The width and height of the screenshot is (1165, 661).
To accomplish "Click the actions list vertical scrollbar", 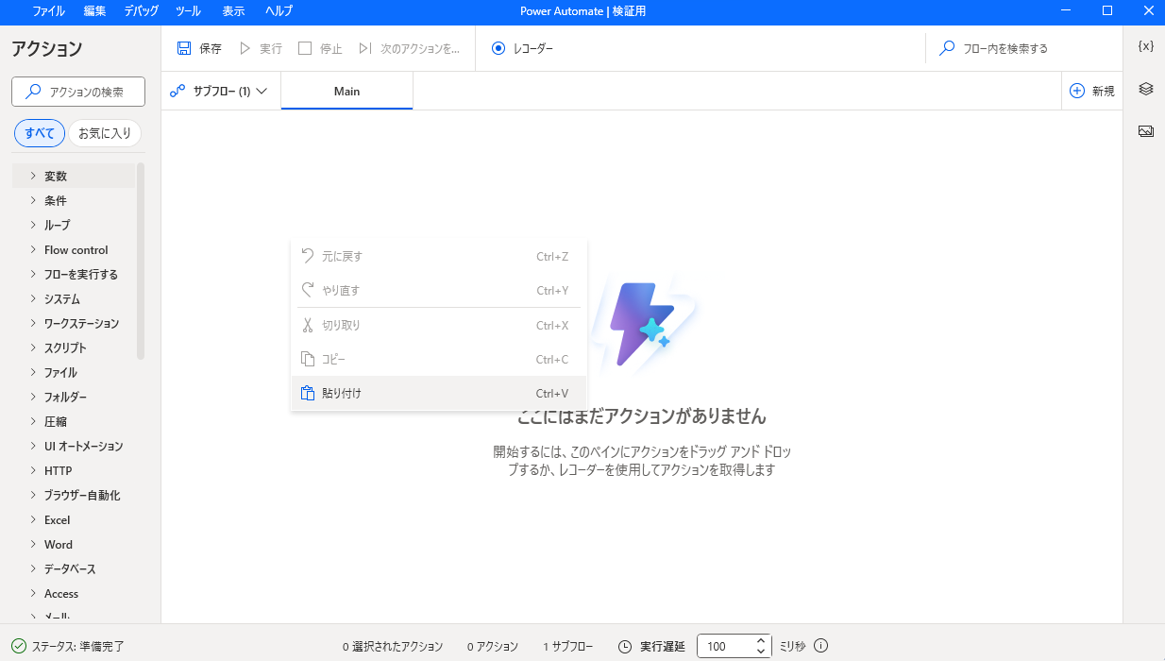I will coord(141,261).
